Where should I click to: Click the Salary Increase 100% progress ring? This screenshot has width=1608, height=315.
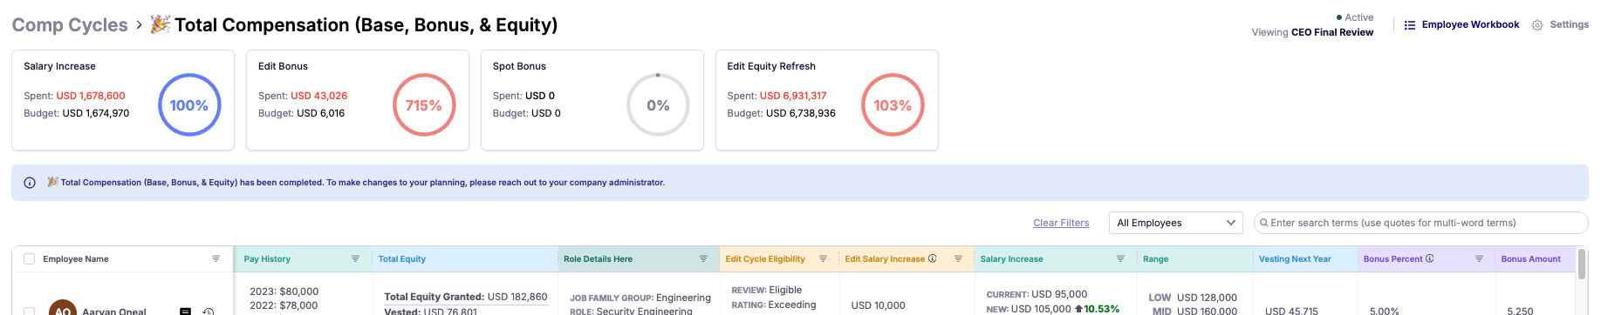click(x=189, y=104)
